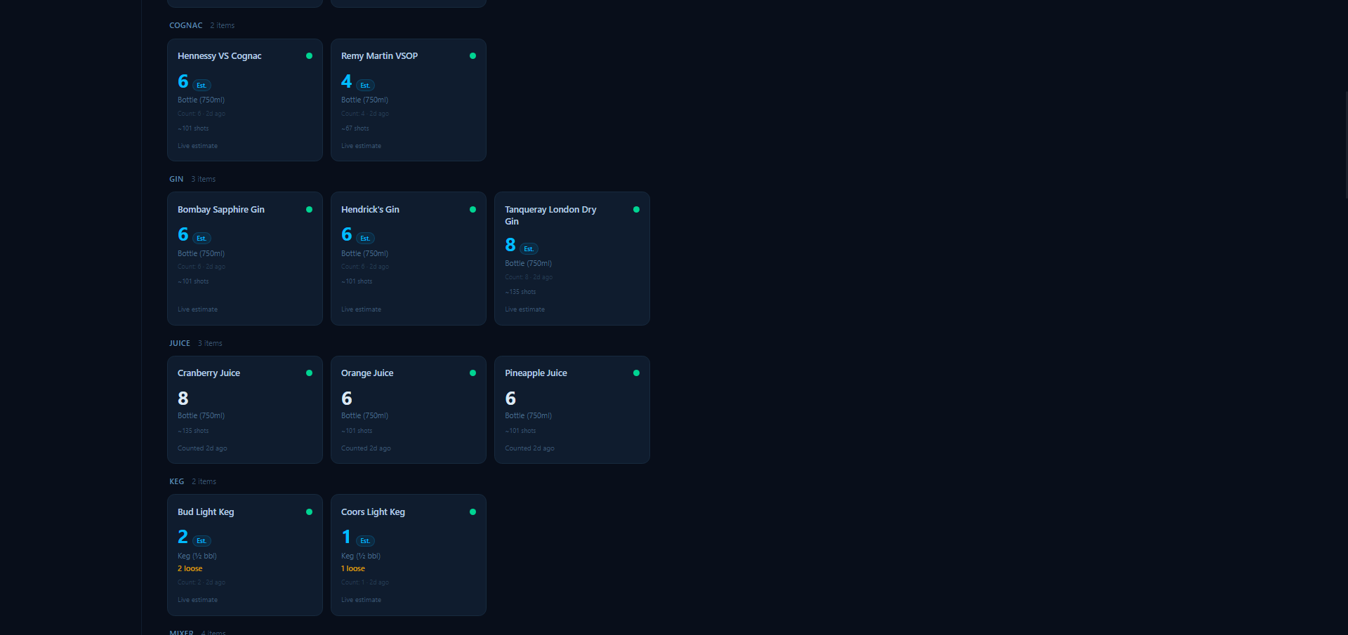
Task: Toggle the Est. badge on Coors Light Keg
Action: [364, 541]
